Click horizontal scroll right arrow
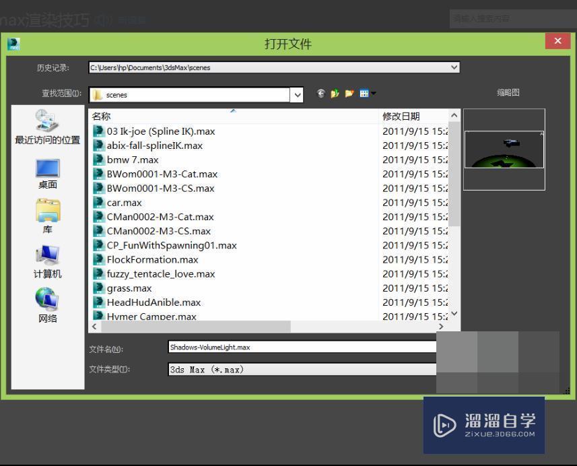Screen dimensions: 577x466 tap(441, 327)
